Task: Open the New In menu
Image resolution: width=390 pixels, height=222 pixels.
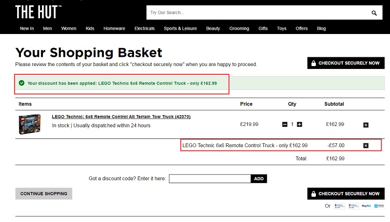Action: click(27, 29)
